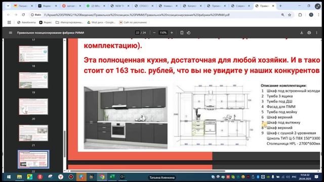Click the kitchen technical drawing
This screenshot has width=324, height=182.
point(213,115)
